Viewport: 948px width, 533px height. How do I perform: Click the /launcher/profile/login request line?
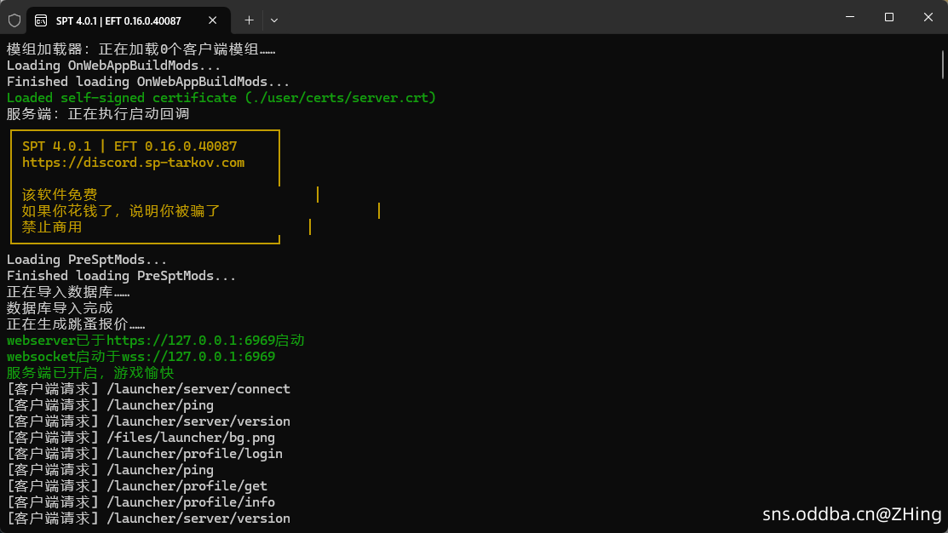(x=194, y=454)
